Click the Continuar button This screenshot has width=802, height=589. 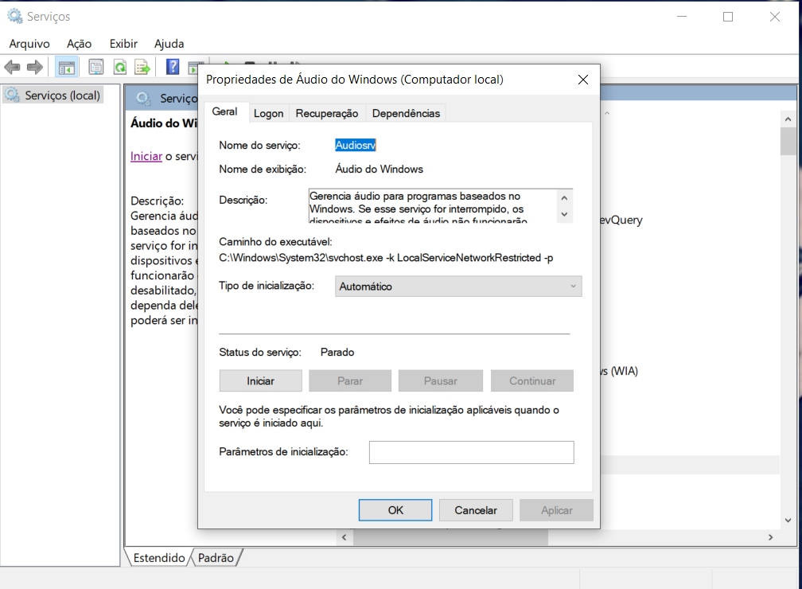532,381
